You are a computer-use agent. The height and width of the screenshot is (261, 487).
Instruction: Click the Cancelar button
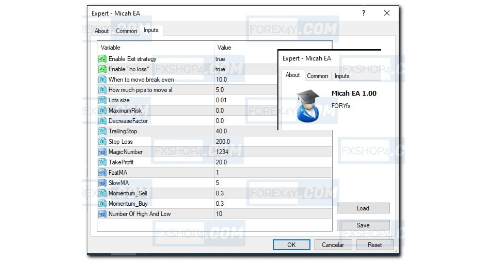pyautogui.click(x=333, y=245)
